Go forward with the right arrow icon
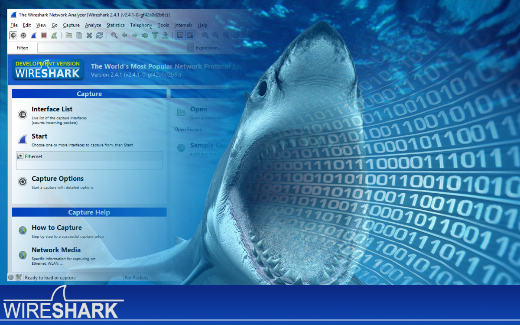This screenshot has width=520, height=325. click(x=135, y=36)
